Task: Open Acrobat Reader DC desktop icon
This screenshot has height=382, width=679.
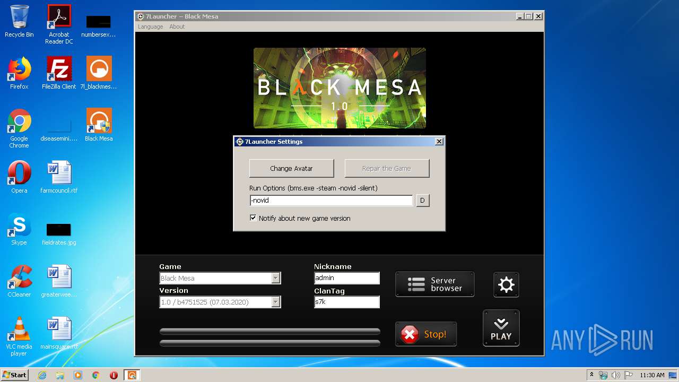Action: tap(59, 24)
